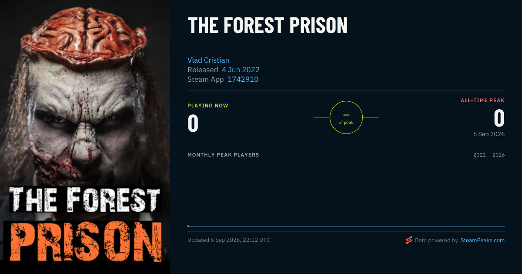Click the Monthly Peak Players label
This screenshot has width=522, height=274.
(223, 155)
